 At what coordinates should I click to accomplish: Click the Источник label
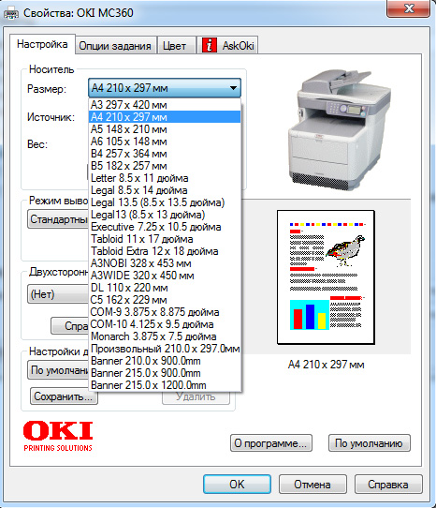(51, 117)
